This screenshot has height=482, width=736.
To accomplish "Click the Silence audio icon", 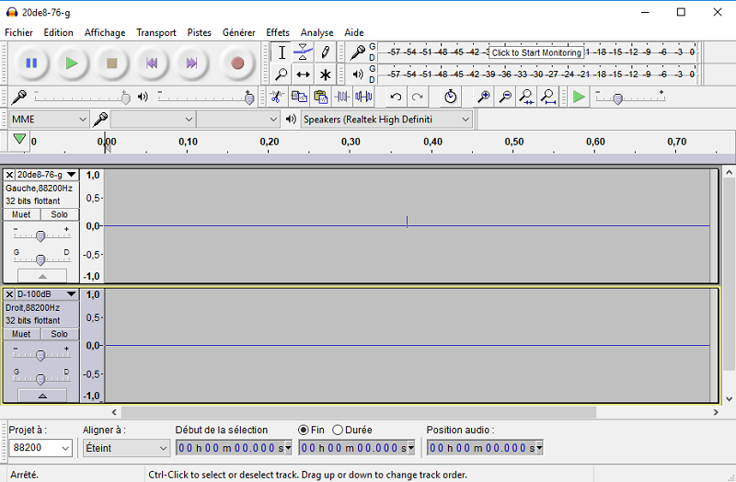I will coord(363,98).
